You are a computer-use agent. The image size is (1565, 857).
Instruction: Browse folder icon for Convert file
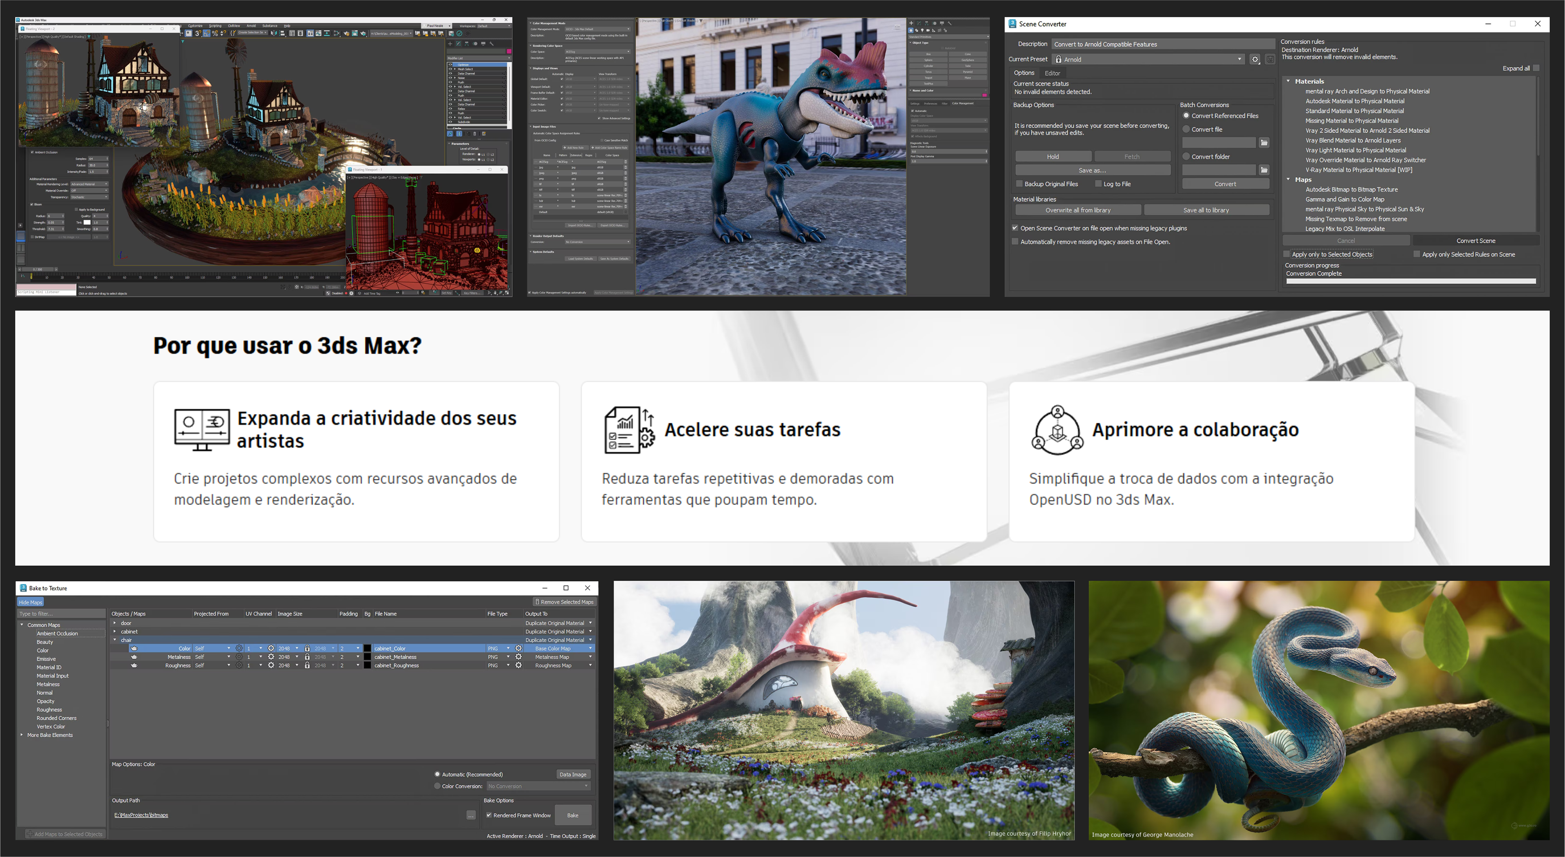(1264, 143)
